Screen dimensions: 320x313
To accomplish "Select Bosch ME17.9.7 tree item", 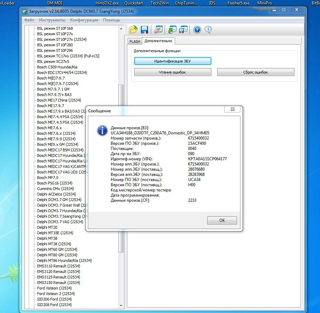I will coord(51,106).
